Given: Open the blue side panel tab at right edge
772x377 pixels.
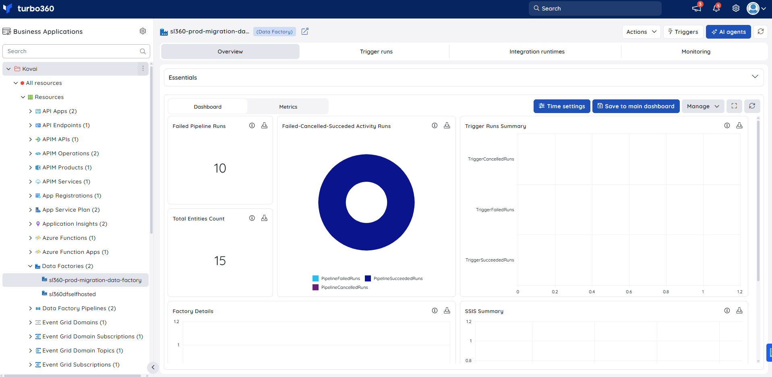Looking at the screenshot, I should pos(769,353).
